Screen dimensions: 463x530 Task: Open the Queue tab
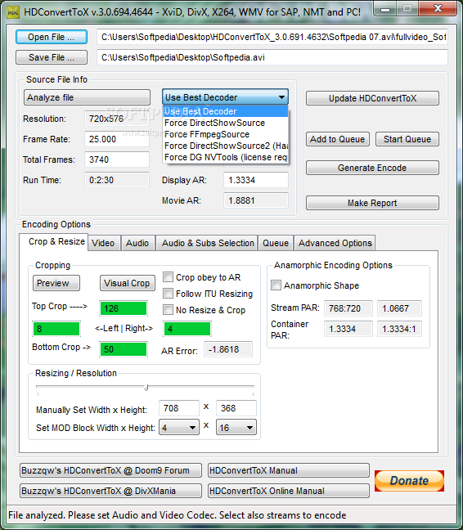(x=276, y=243)
